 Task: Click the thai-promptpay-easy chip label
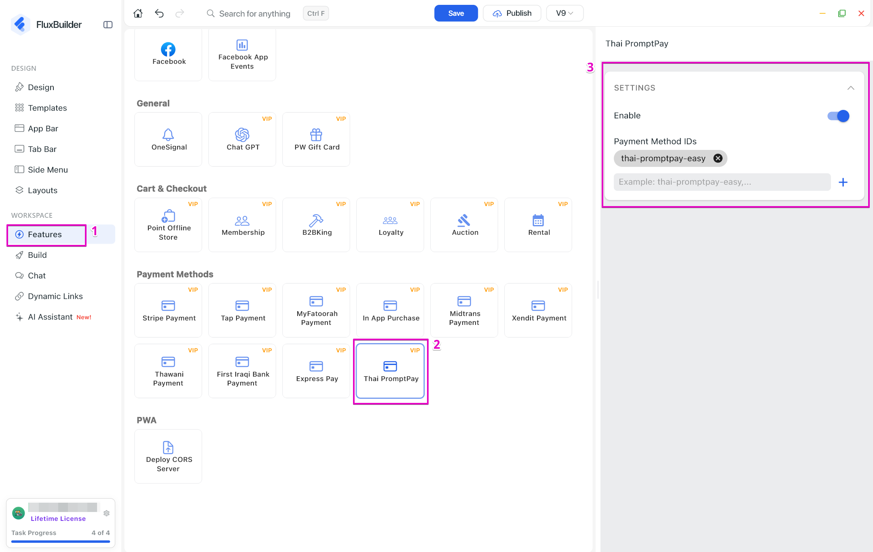[663, 158]
